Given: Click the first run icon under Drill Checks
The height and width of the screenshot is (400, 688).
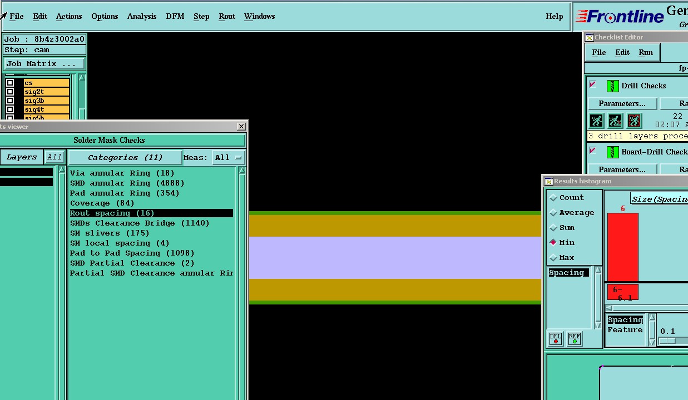Looking at the screenshot, I should coord(596,121).
